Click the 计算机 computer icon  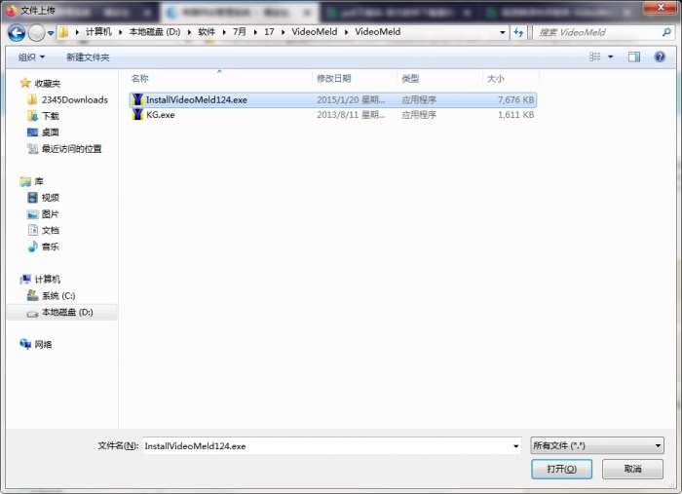point(25,280)
